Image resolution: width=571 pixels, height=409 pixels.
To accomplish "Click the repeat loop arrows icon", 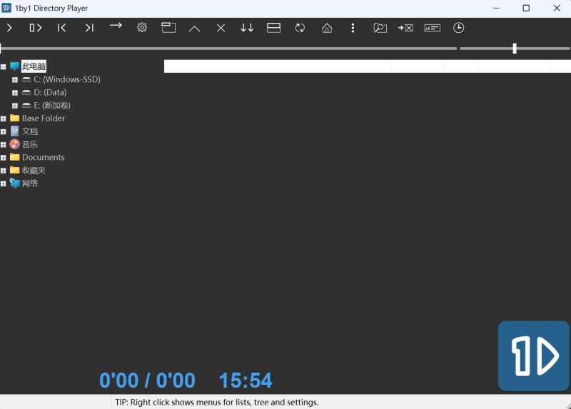I will pos(300,28).
